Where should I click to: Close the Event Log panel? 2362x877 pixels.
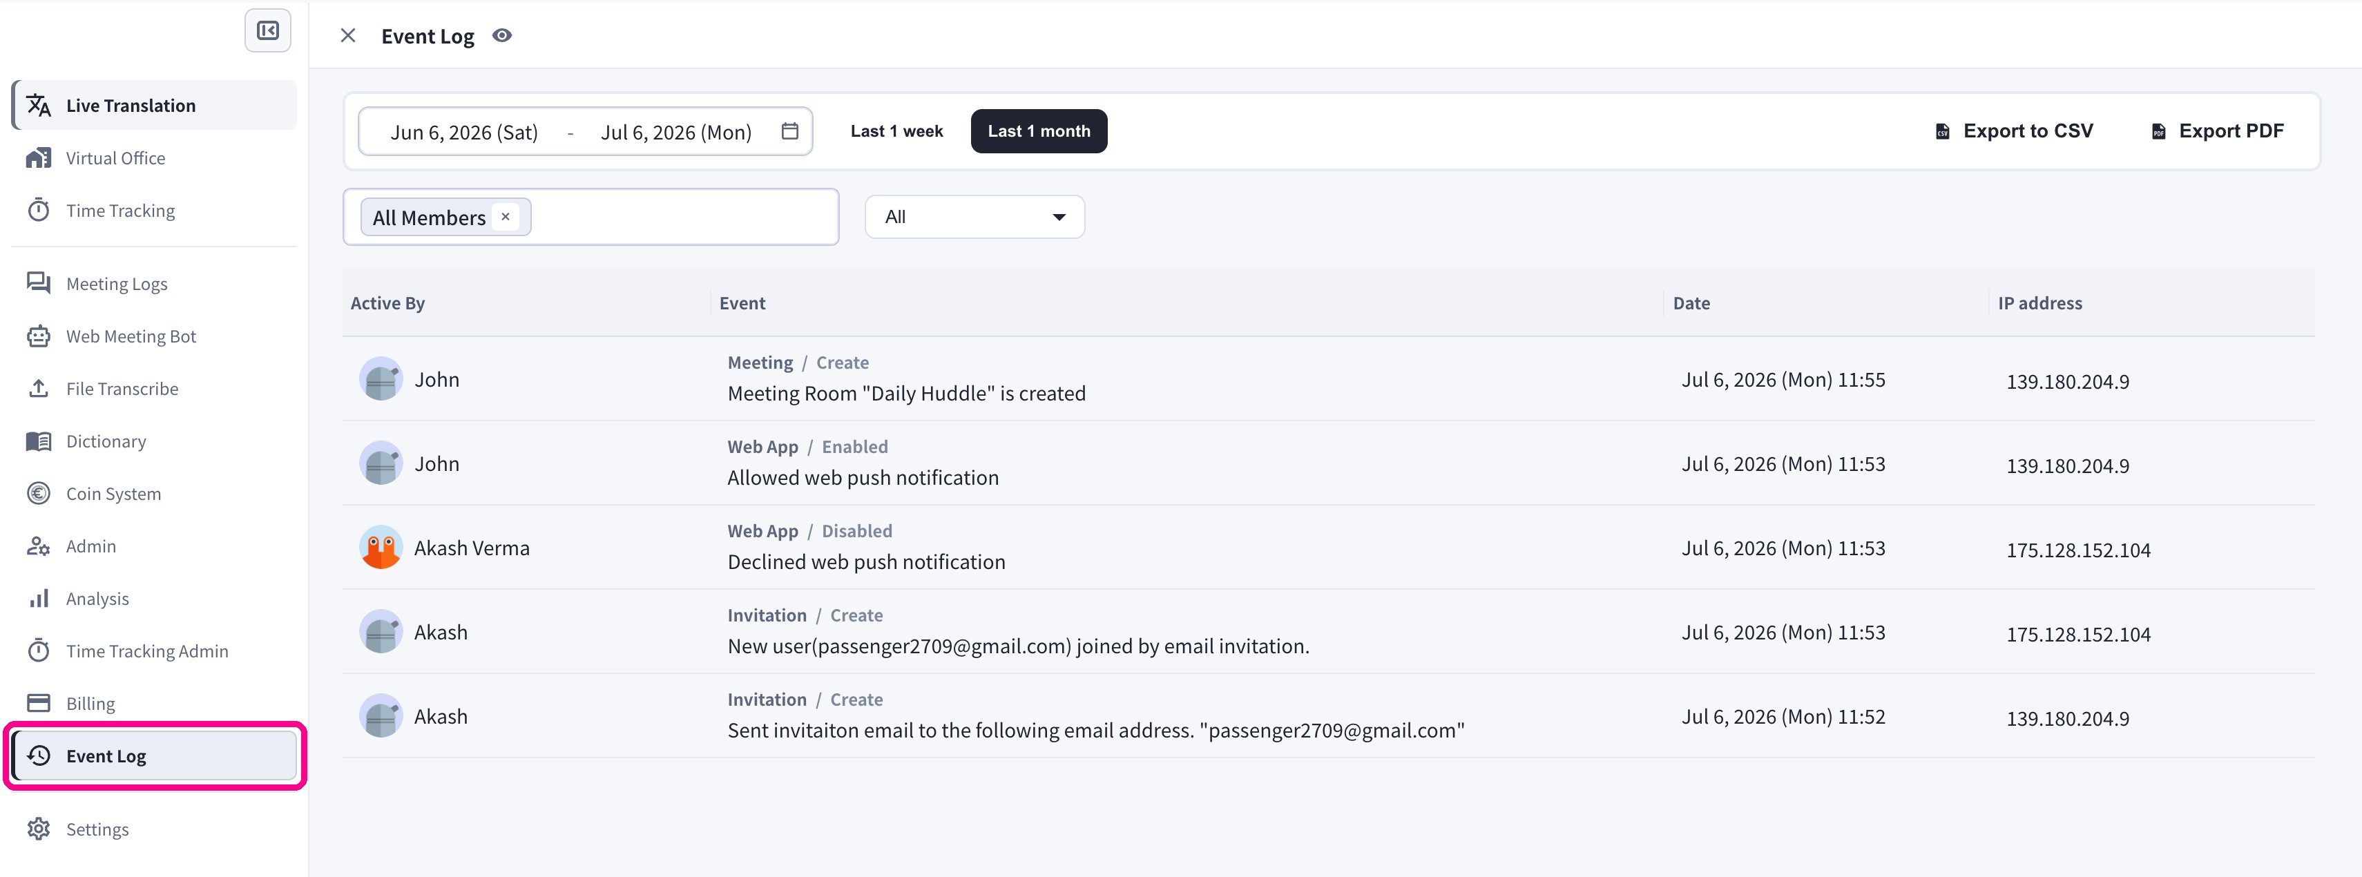pyautogui.click(x=347, y=36)
